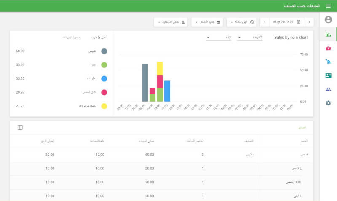Viewport: 337px width, 201px height.
Task: Click the table columns selector icon
Action: coord(20,127)
